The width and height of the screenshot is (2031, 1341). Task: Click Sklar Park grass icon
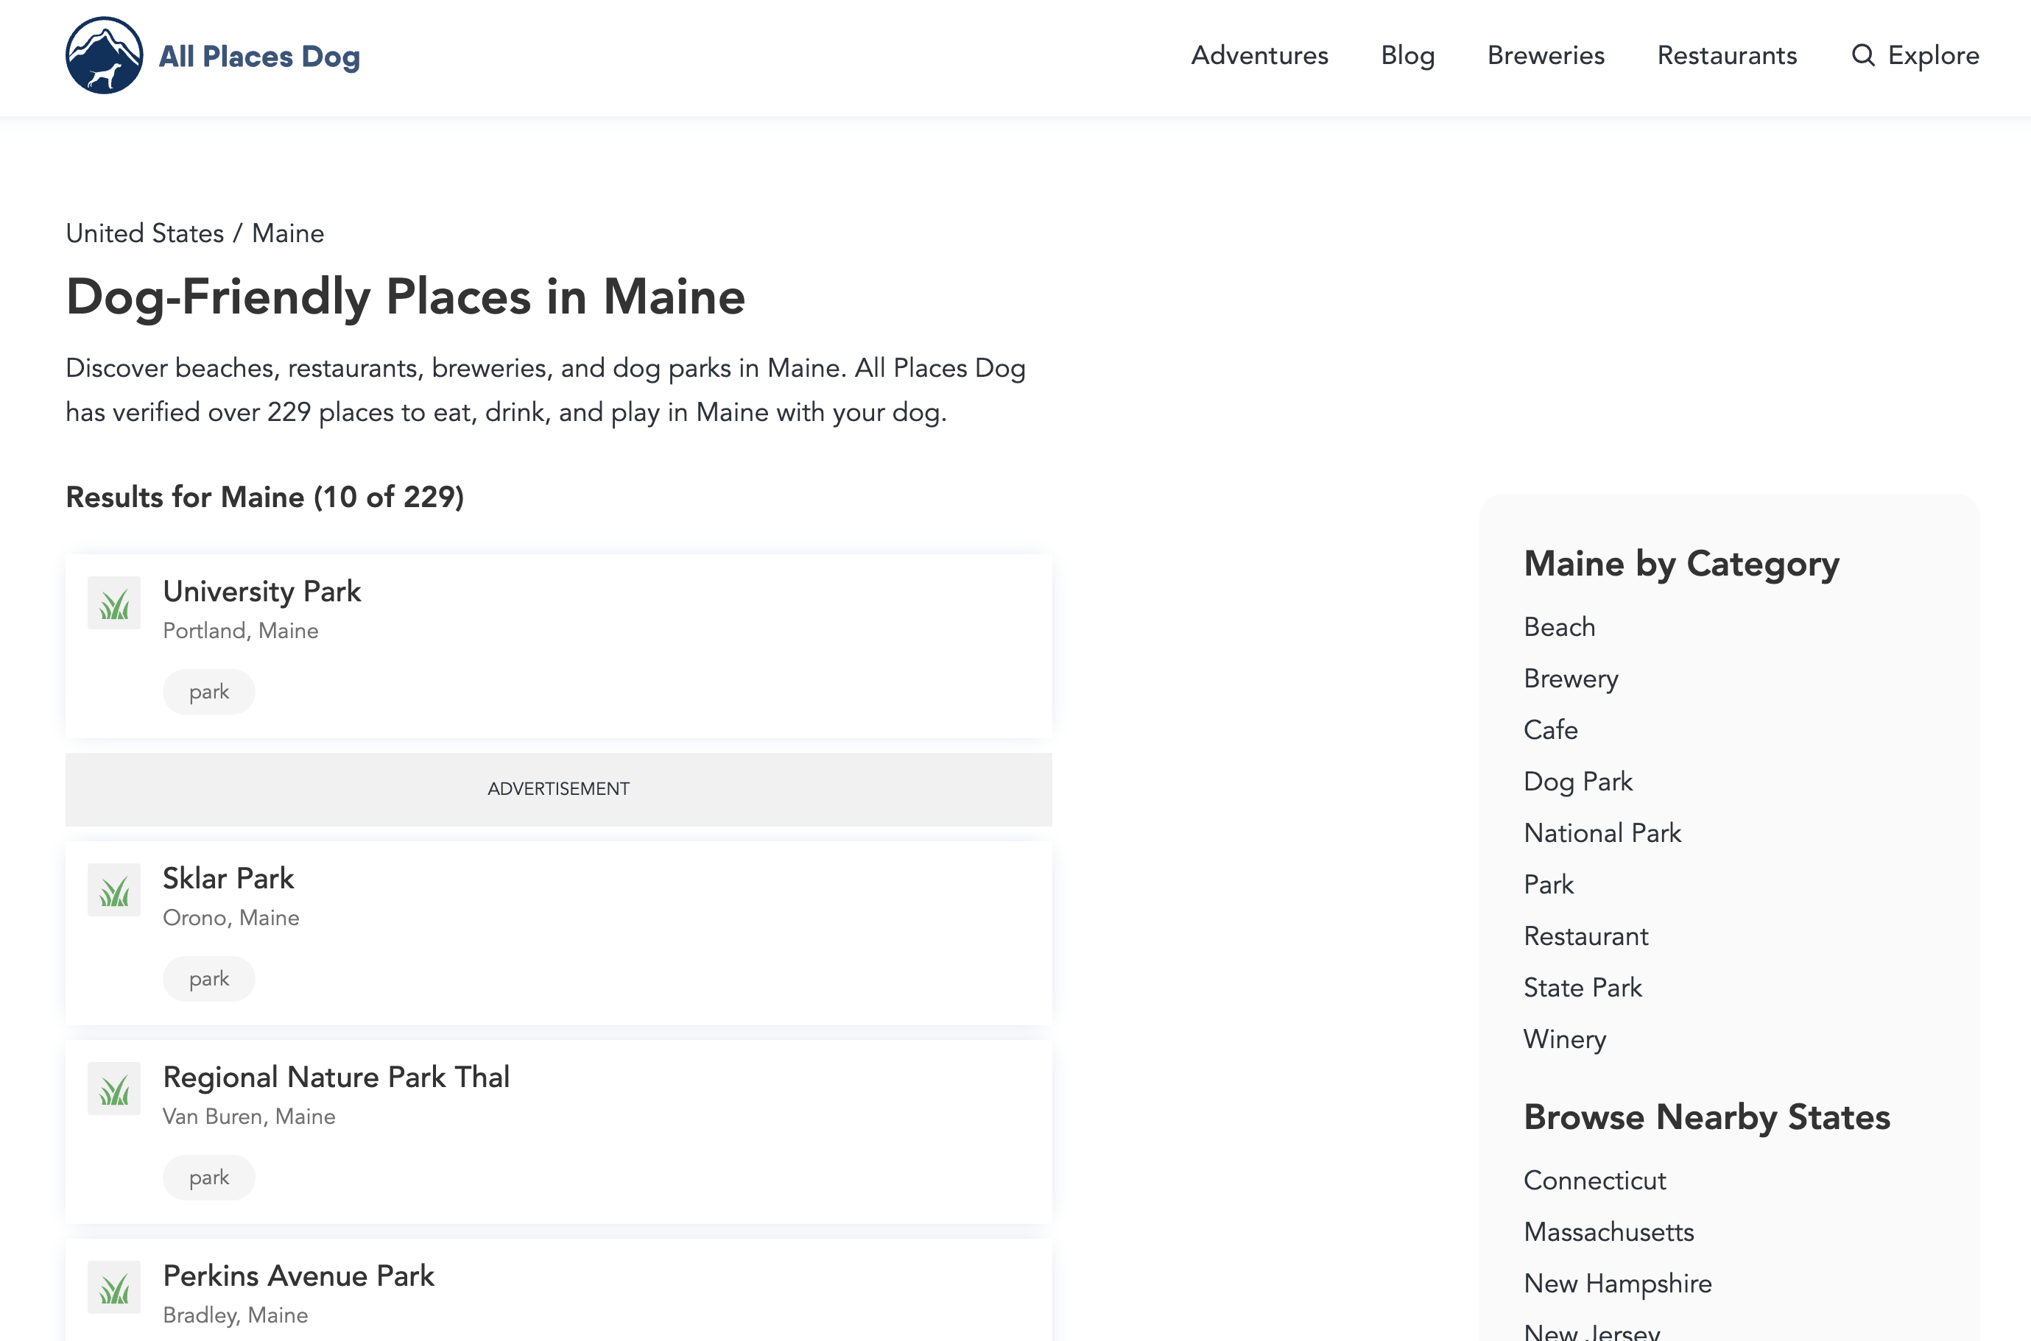114,889
